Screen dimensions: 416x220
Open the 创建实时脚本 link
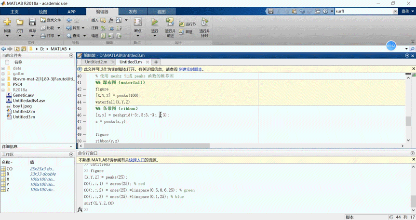pyautogui.click(x=191, y=69)
